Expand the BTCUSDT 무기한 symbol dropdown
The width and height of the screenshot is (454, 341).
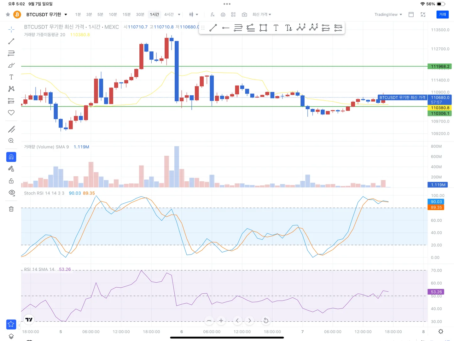(47, 15)
